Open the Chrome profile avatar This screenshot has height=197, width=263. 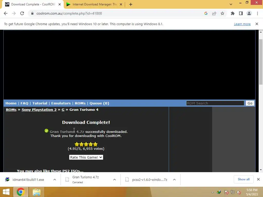(249, 13)
